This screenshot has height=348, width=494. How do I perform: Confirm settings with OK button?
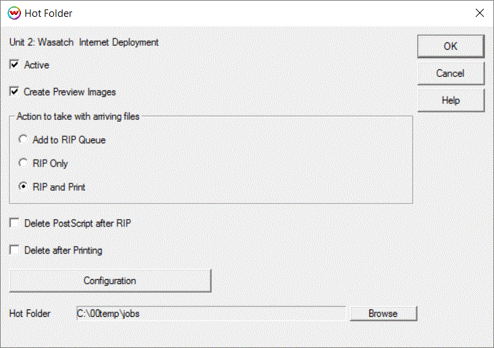coord(451,47)
